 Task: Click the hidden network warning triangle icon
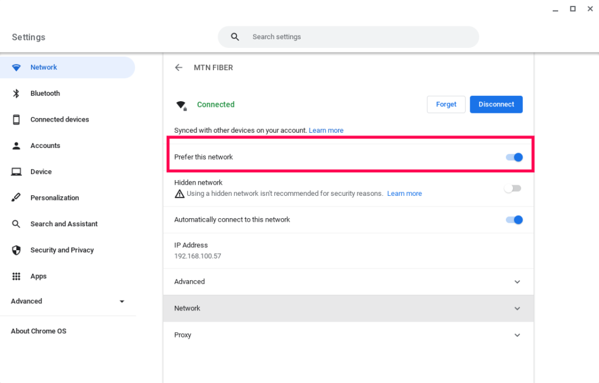pos(179,194)
